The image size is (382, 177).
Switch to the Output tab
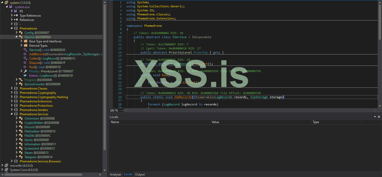click(x=140, y=174)
